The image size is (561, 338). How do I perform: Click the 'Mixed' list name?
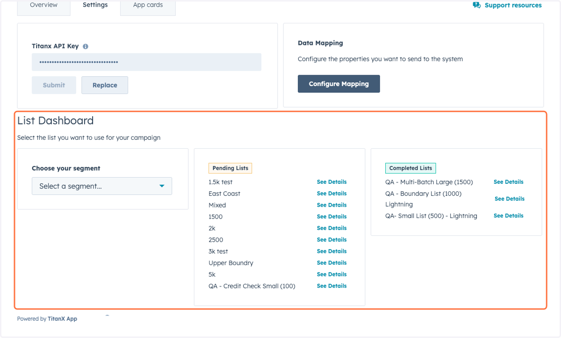(x=217, y=205)
